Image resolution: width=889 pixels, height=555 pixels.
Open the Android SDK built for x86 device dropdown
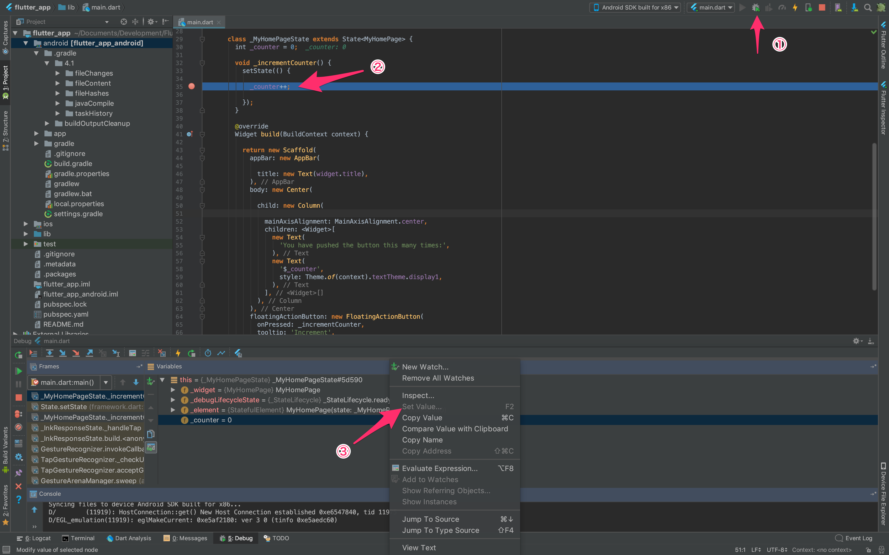(x=635, y=7)
